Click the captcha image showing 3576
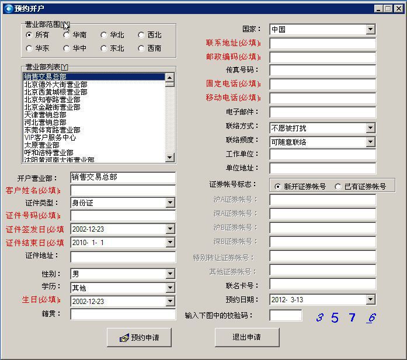Screen dimensions: 407x360 coord(346,317)
